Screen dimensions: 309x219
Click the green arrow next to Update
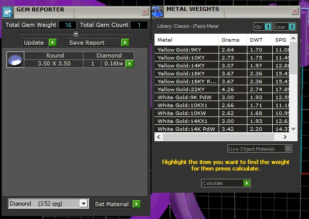tap(53, 42)
